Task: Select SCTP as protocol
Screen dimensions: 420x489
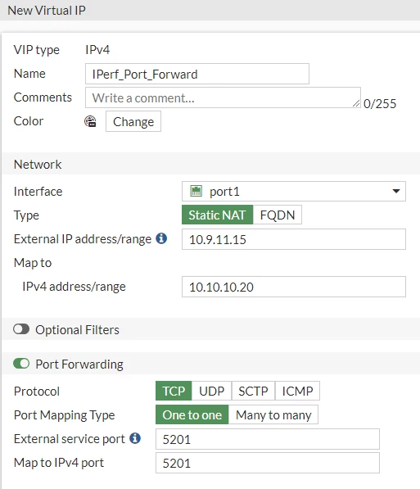Action: [x=253, y=391]
